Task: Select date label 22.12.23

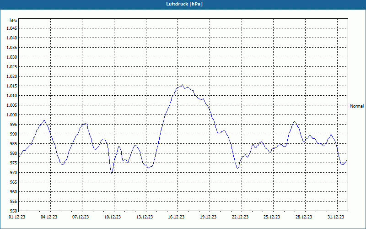Action: 240,217
